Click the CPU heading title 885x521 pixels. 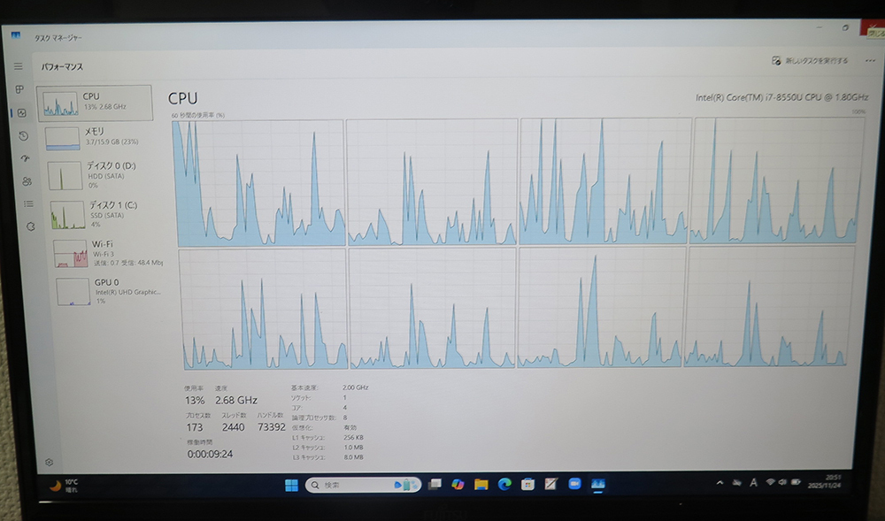183,98
